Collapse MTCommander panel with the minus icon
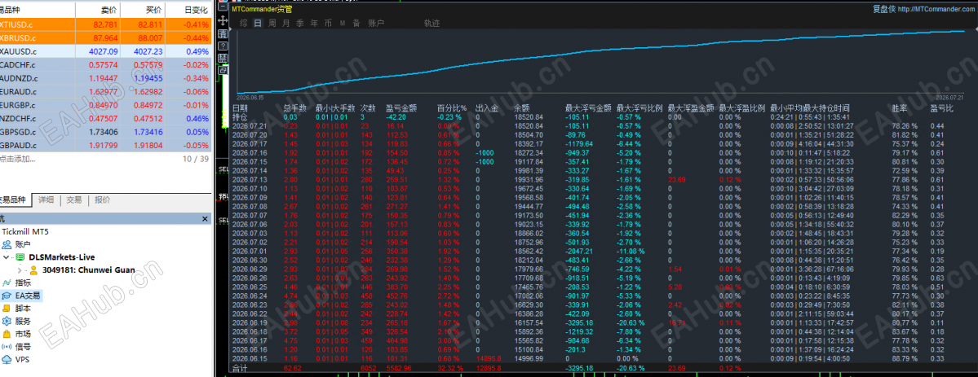The image size is (978, 377). coord(223,7)
